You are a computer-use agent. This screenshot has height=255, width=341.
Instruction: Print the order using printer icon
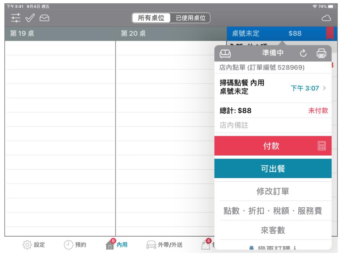click(x=321, y=53)
